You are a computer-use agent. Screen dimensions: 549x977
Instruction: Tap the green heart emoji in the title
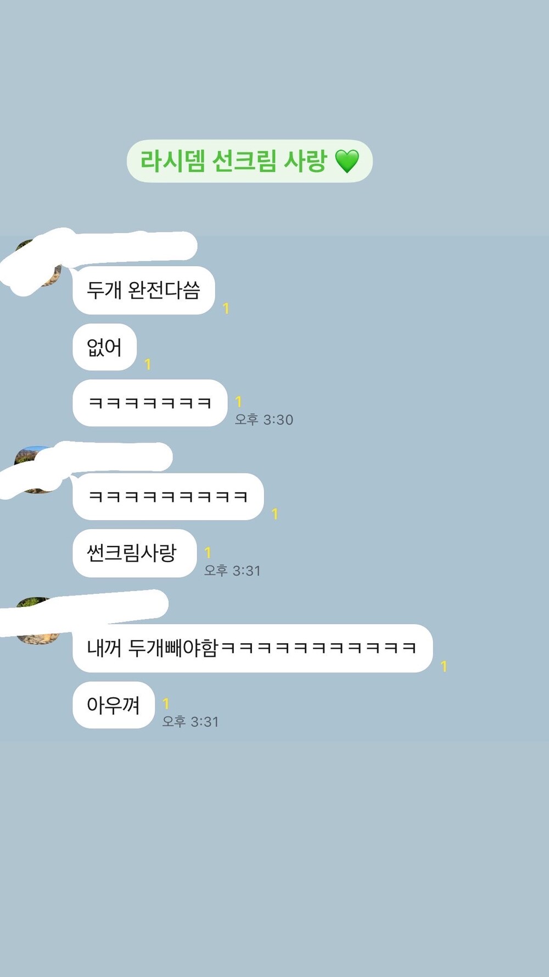tap(347, 161)
